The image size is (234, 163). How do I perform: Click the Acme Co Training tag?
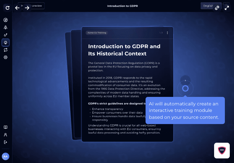96,33
